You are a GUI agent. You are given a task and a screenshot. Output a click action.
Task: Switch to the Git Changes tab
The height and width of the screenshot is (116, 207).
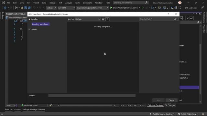(170, 105)
